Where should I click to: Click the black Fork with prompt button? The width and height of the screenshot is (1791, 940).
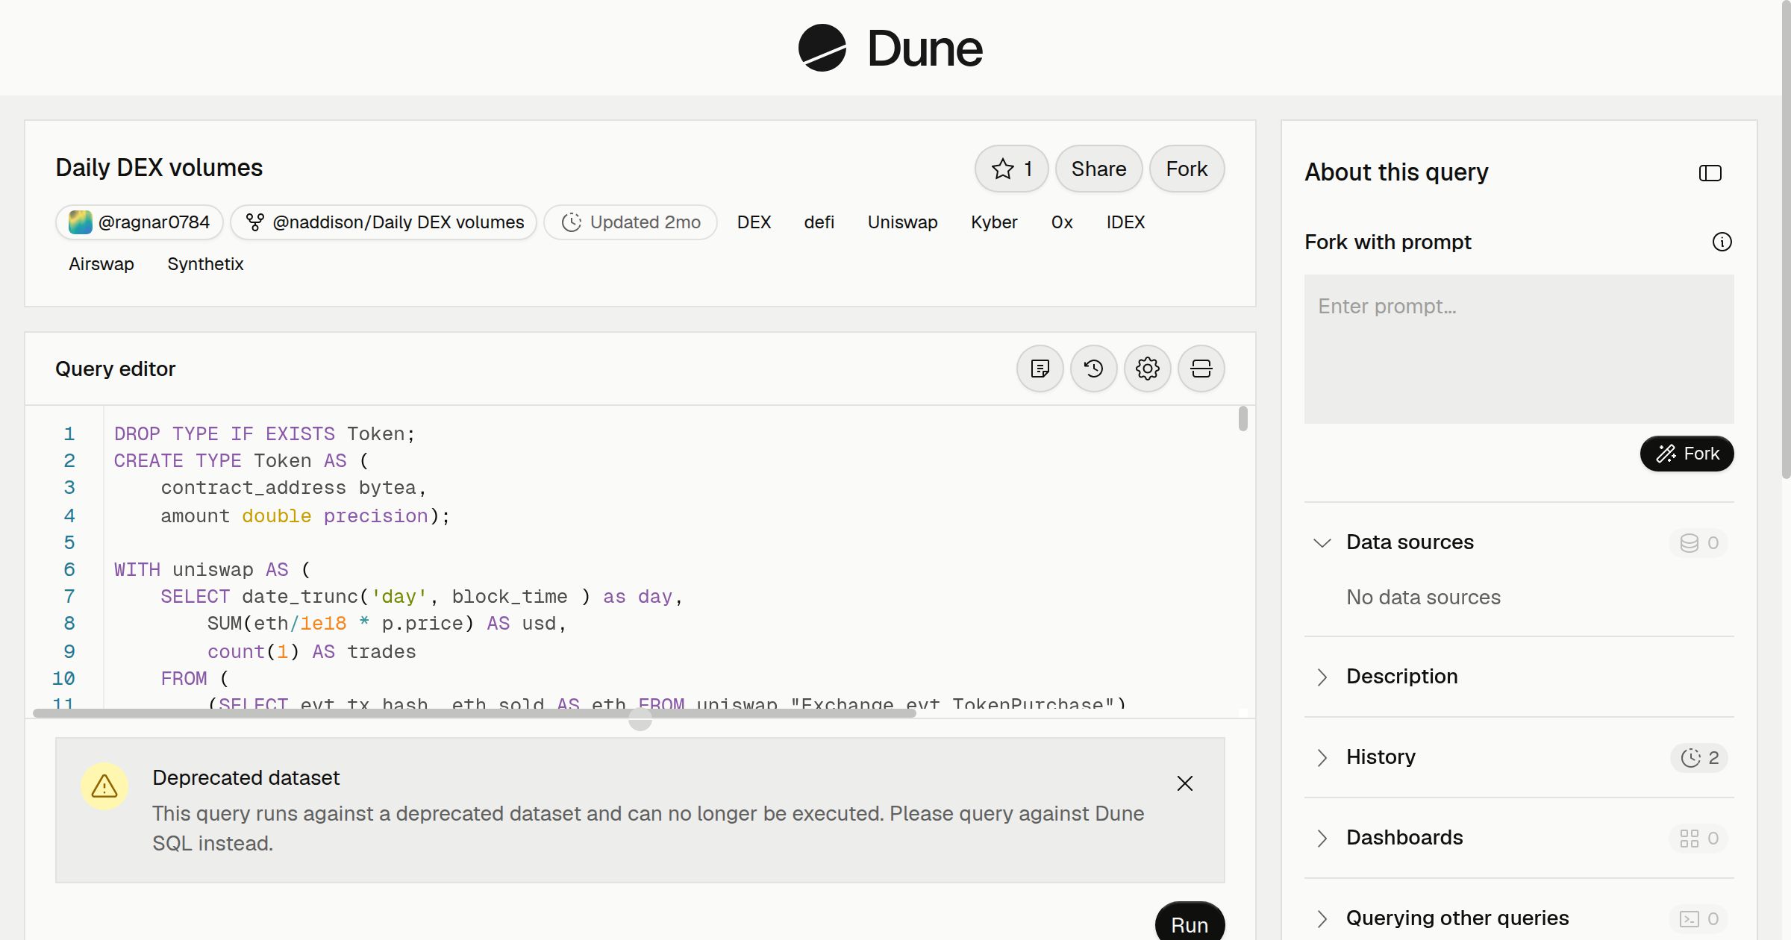coord(1687,454)
